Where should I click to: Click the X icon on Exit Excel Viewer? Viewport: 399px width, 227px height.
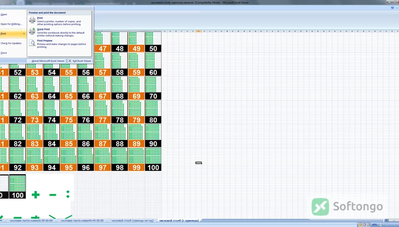70,61
